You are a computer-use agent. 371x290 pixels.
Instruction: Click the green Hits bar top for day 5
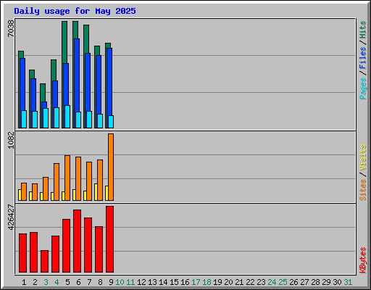click(x=64, y=42)
